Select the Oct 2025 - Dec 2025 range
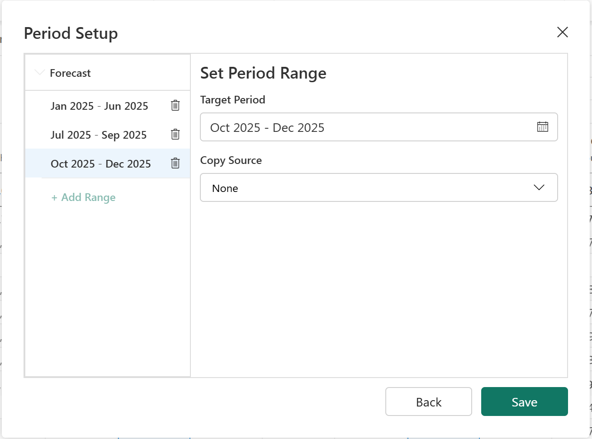592x439 pixels. click(100, 164)
